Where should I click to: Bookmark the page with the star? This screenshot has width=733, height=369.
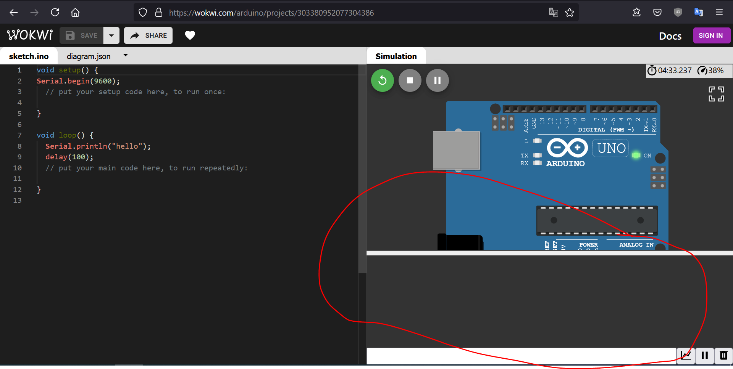click(x=570, y=12)
